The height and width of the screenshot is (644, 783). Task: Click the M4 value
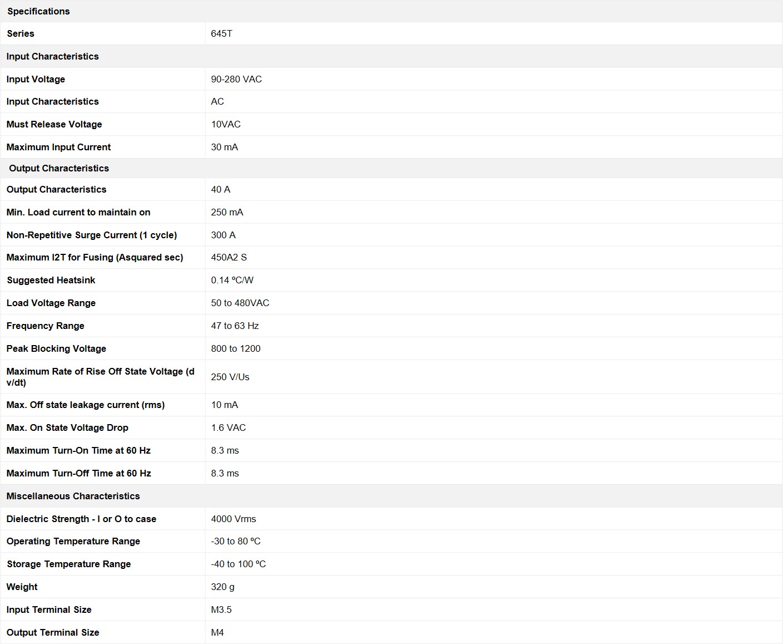(217, 632)
